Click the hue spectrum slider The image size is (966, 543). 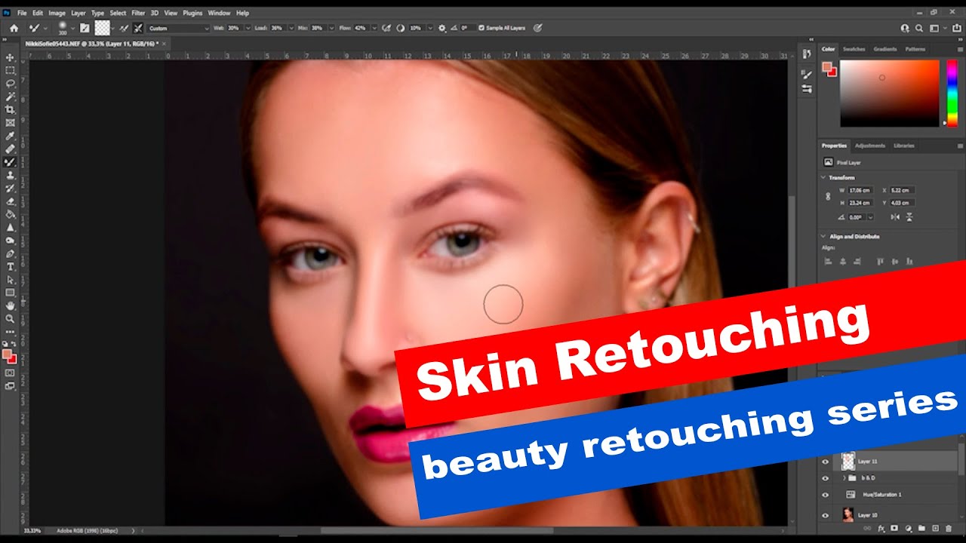coord(952,94)
